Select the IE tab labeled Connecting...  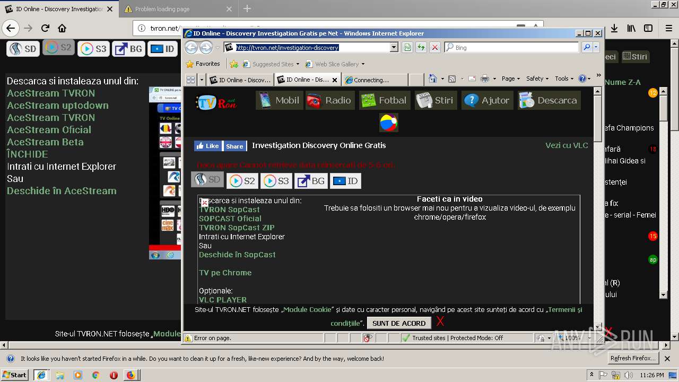click(x=375, y=80)
